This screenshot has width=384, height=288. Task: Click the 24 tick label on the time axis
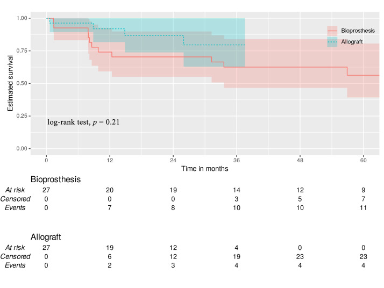173,160
